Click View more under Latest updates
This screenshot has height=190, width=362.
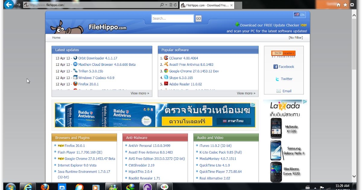click(140, 93)
